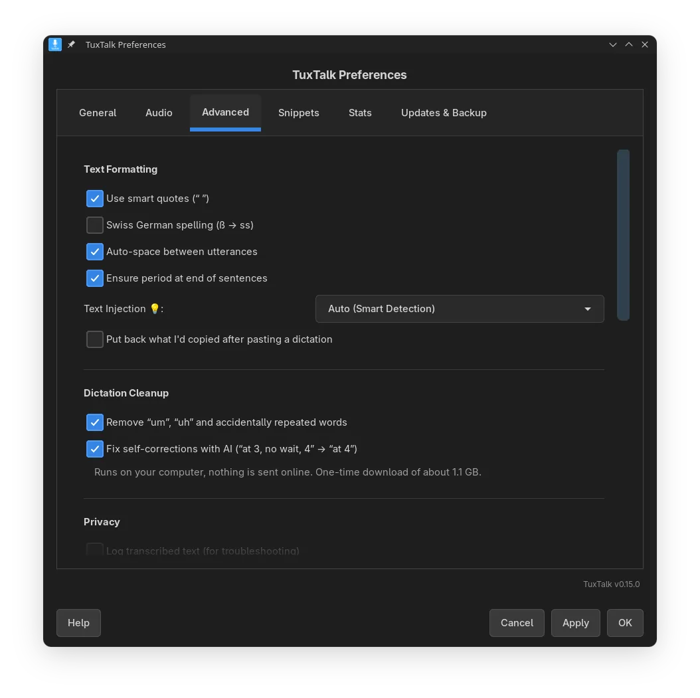Viewport: 700px width, 698px height.
Task: Click the TuxTalk v0.15.0 version label
Action: click(x=611, y=584)
